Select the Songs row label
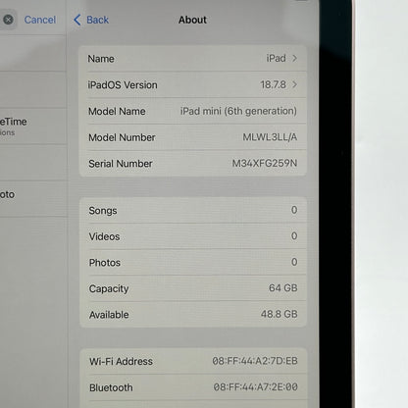Screen dimensions: 408x408 (x=103, y=211)
